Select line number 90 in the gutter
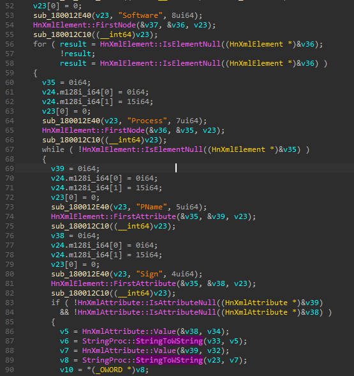 tap(10, 370)
